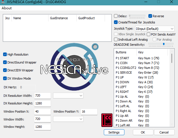Open the Joystick Type dropdown

tap(155, 29)
